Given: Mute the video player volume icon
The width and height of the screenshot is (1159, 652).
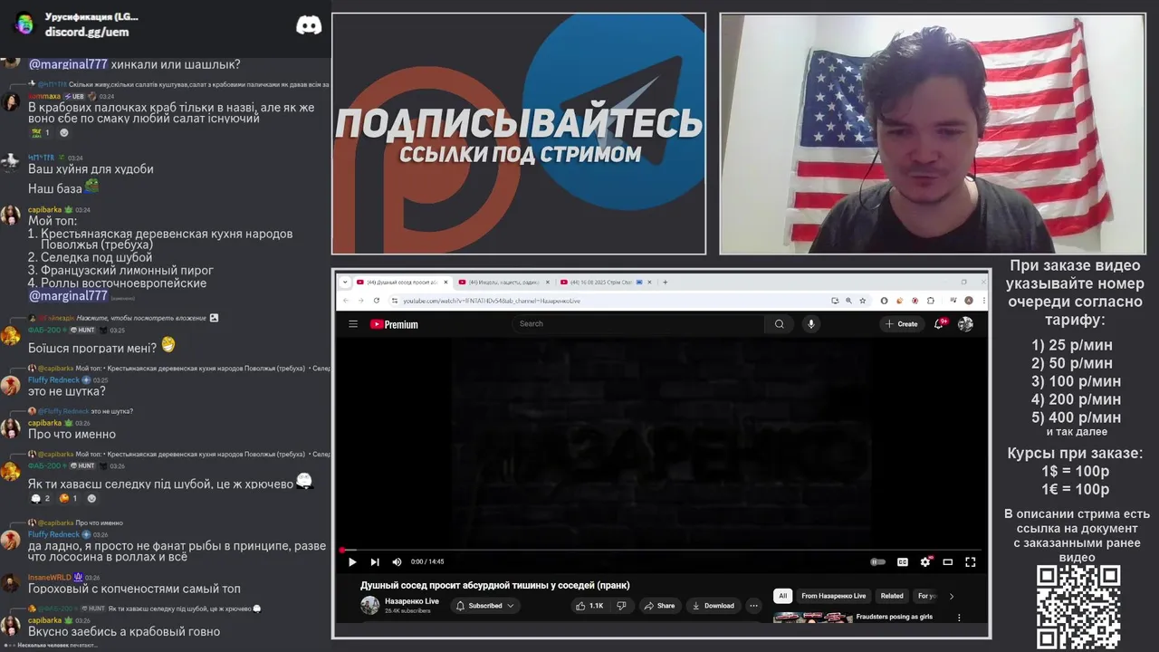Looking at the screenshot, I should point(397,562).
